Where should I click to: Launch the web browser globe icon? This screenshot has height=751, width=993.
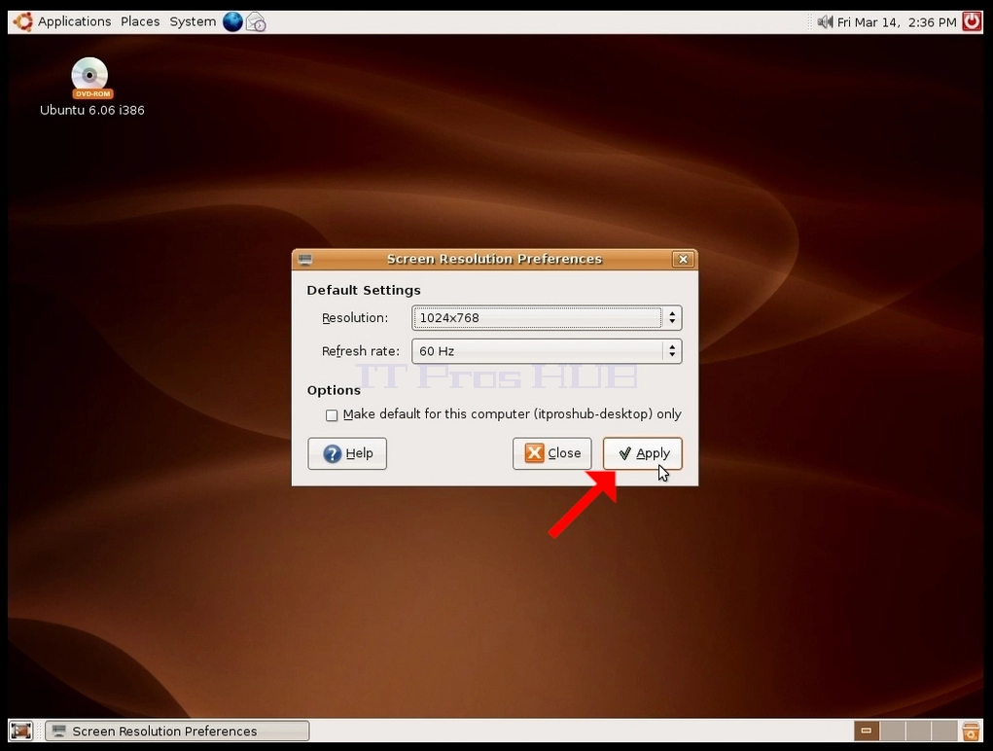(x=232, y=22)
